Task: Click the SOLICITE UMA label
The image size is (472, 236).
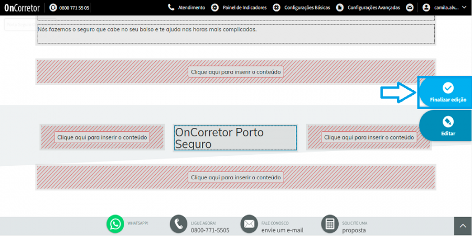Action: point(355,223)
